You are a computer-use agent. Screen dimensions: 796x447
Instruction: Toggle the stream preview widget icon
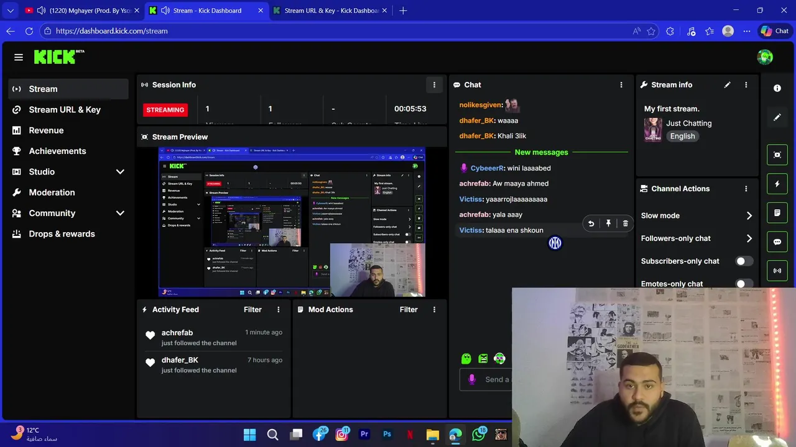pyautogui.click(x=777, y=155)
